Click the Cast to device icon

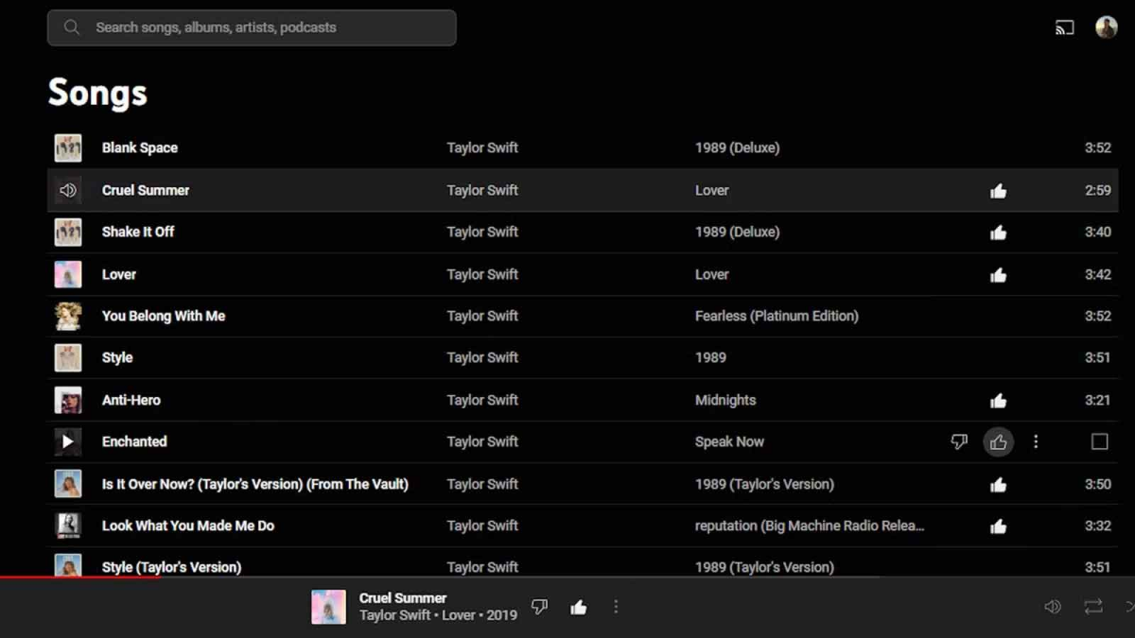[1065, 28]
